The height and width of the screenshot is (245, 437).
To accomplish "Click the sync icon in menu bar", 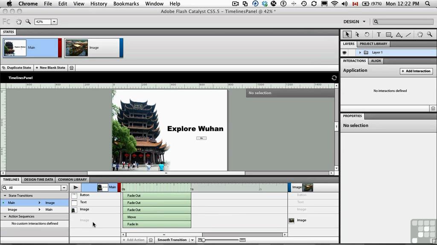I will tap(314, 3).
